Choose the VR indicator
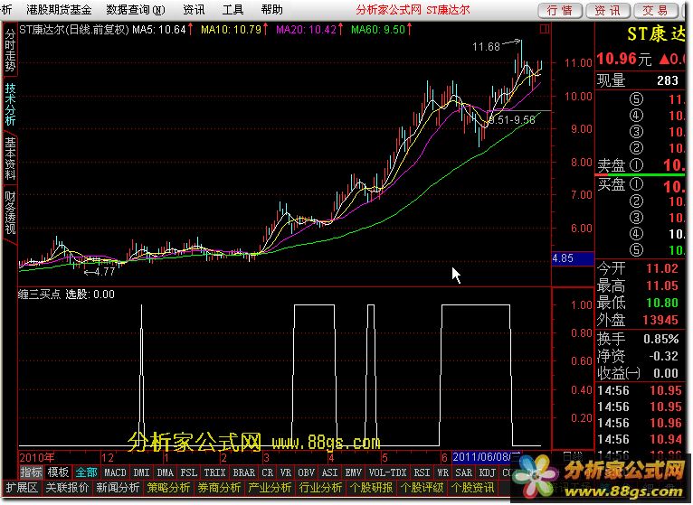 coord(286,472)
